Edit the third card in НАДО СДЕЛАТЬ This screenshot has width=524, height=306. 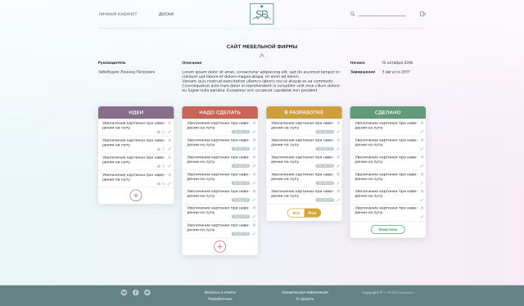point(254,166)
